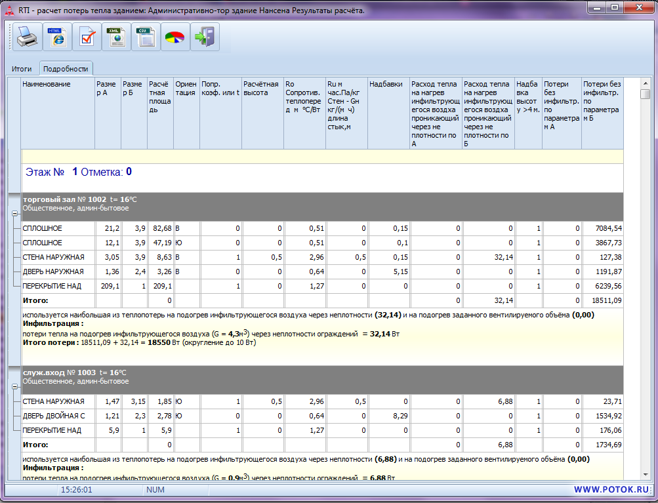Export results to XML file
658x503 pixels.
116,37
